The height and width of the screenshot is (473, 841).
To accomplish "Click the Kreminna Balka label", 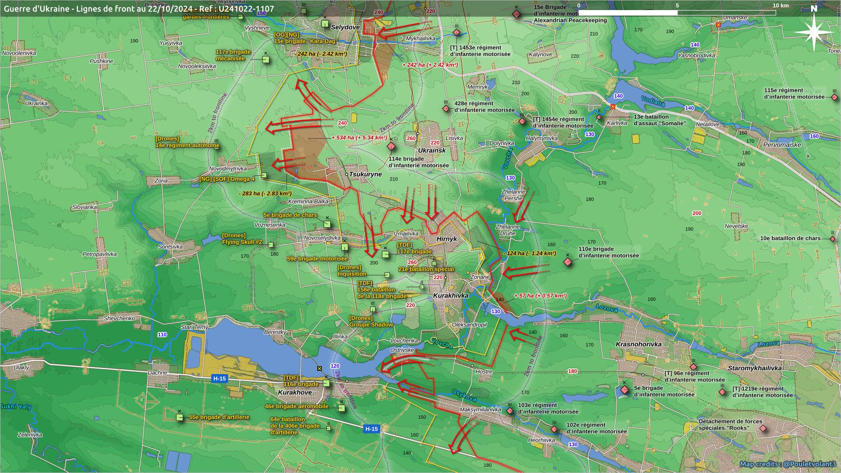I will [308, 202].
